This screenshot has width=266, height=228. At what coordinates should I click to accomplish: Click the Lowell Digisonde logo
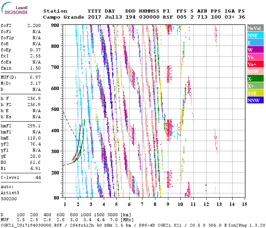[14, 8]
